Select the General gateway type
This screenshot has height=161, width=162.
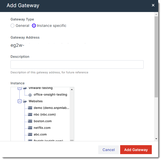pyautogui.click(x=13, y=26)
